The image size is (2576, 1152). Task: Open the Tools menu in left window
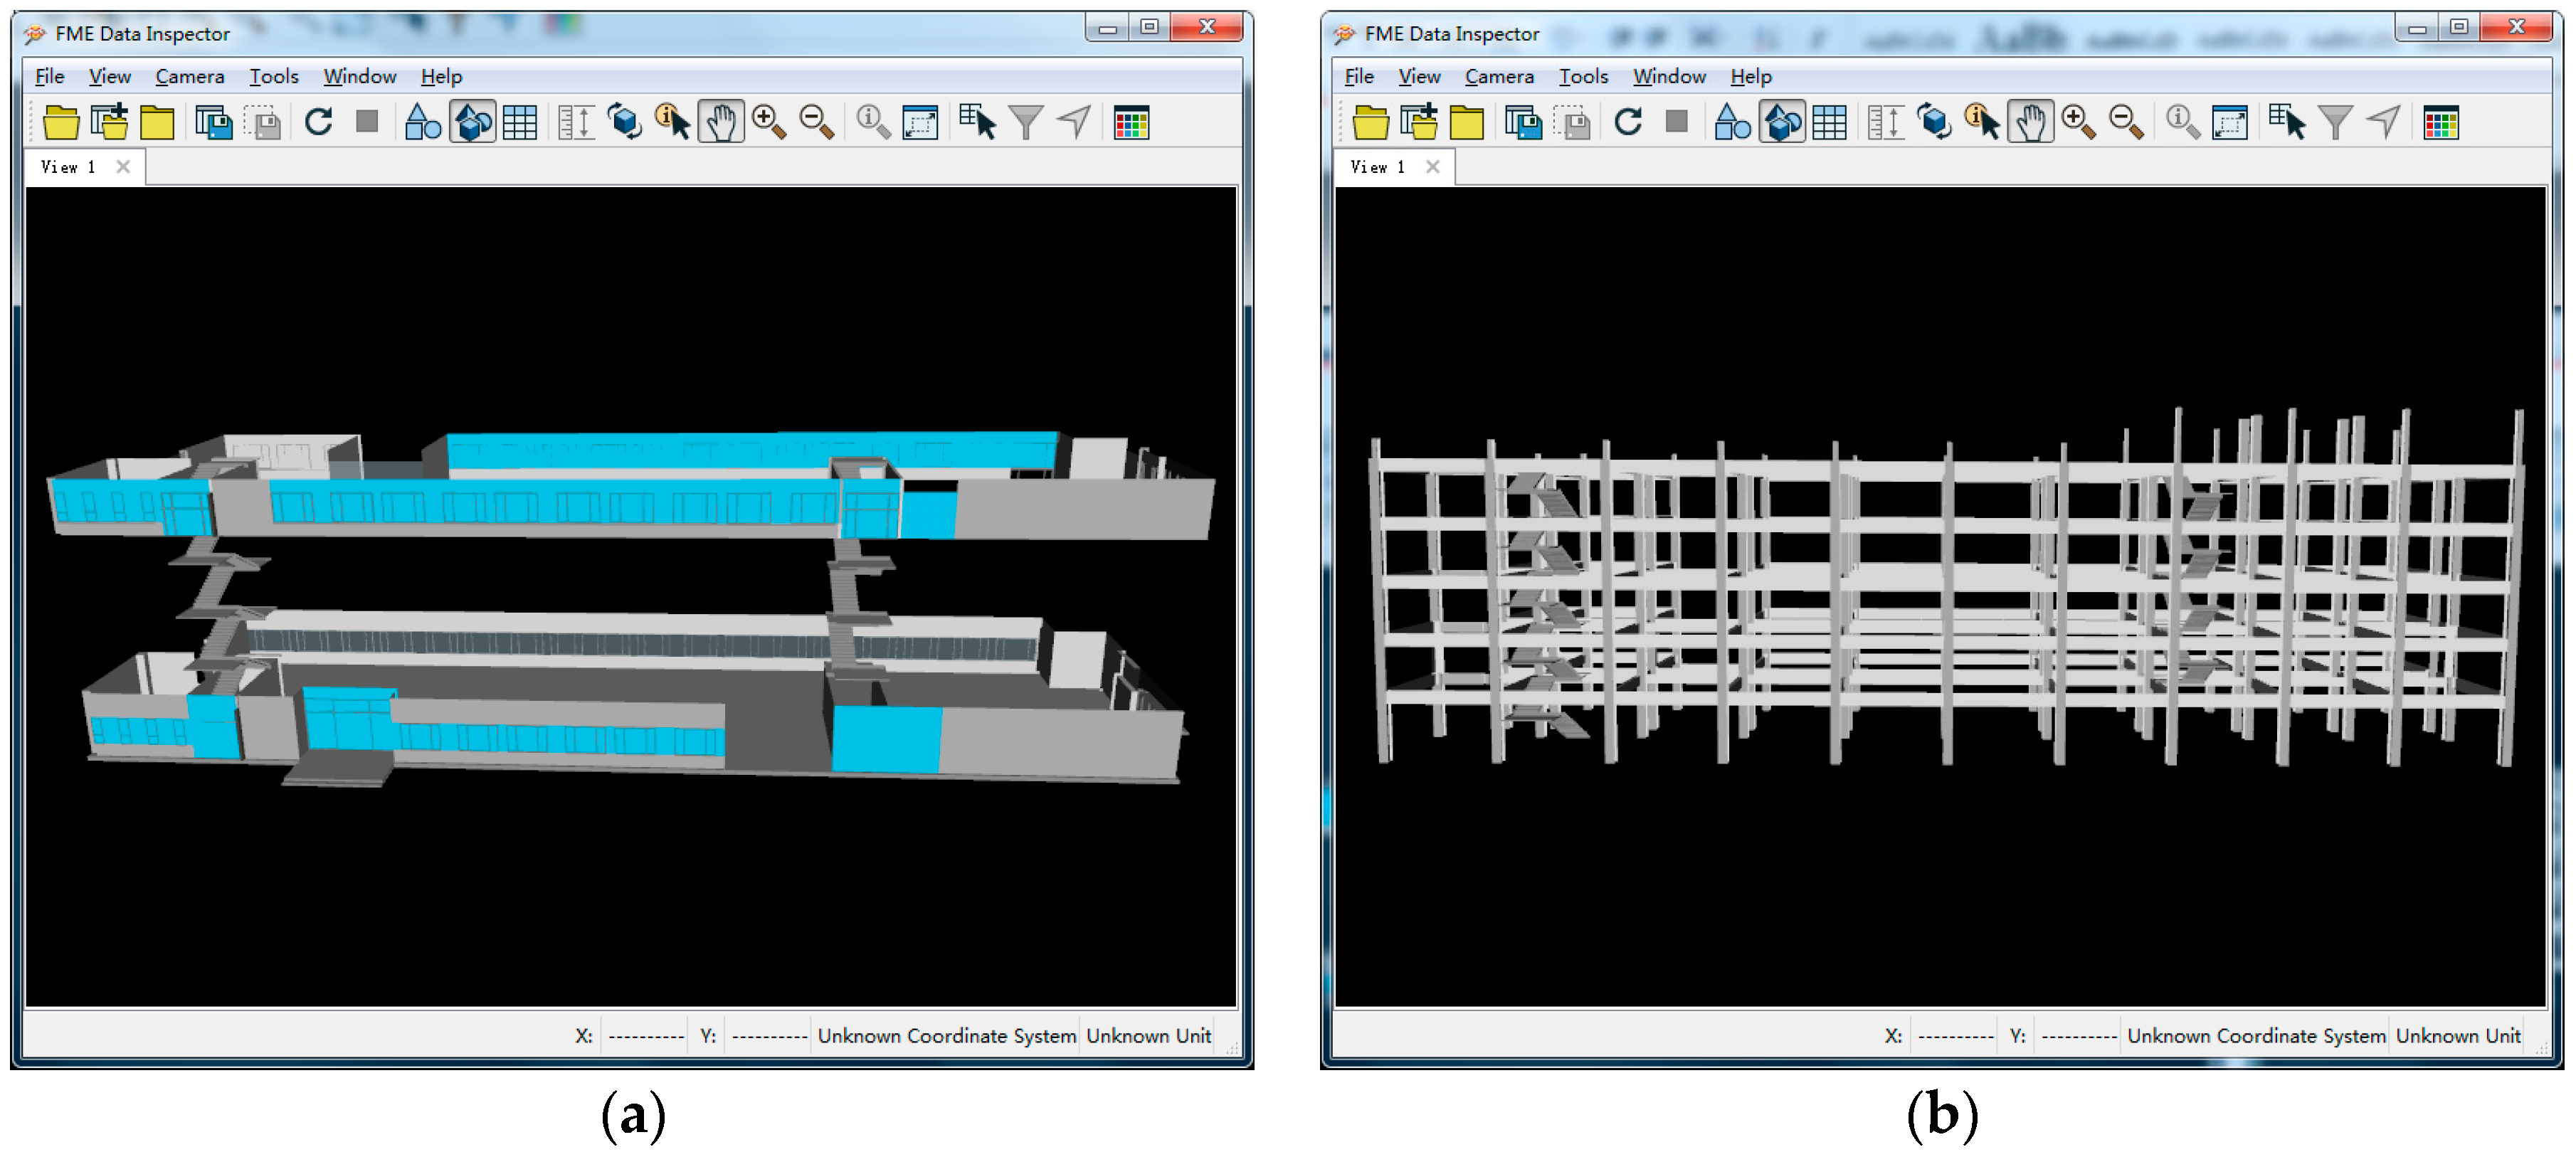(x=273, y=77)
